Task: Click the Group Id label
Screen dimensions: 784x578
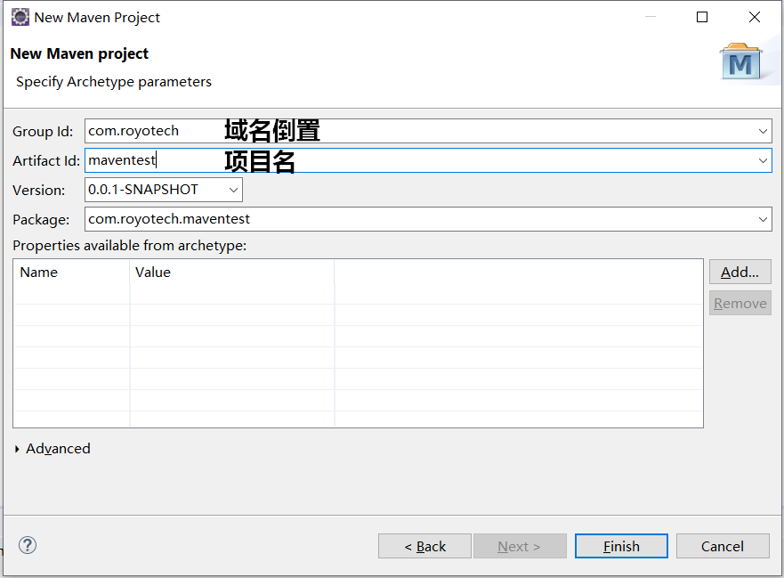Action: pos(43,132)
